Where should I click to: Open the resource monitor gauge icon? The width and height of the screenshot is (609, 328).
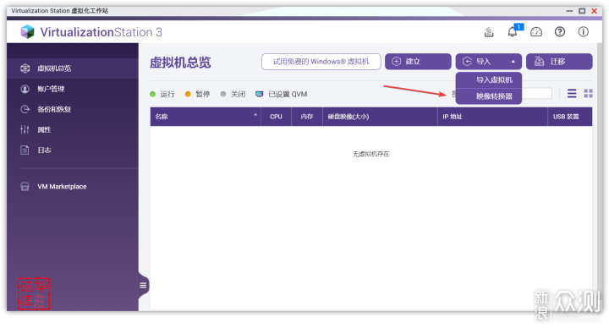pyautogui.click(x=536, y=32)
